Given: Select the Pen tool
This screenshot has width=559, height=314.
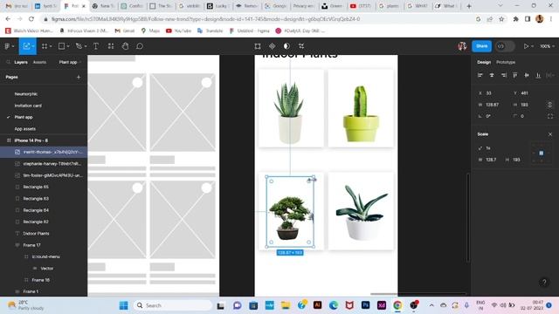Looking at the screenshot, I should pos(79,46).
